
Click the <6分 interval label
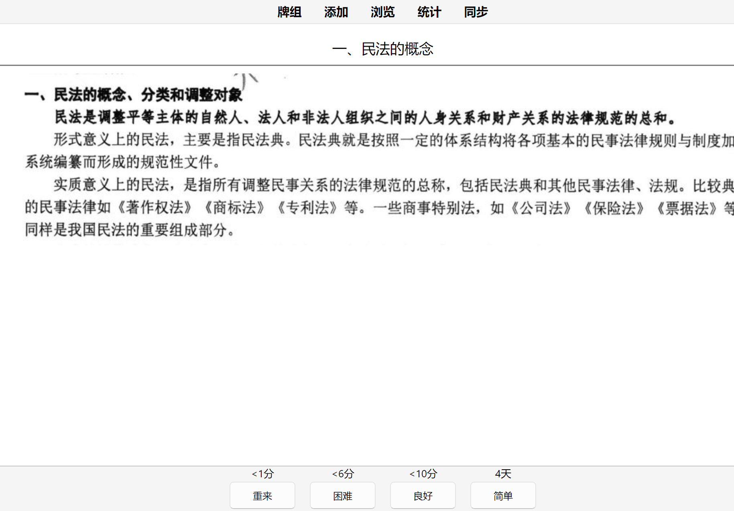(343, 474)
